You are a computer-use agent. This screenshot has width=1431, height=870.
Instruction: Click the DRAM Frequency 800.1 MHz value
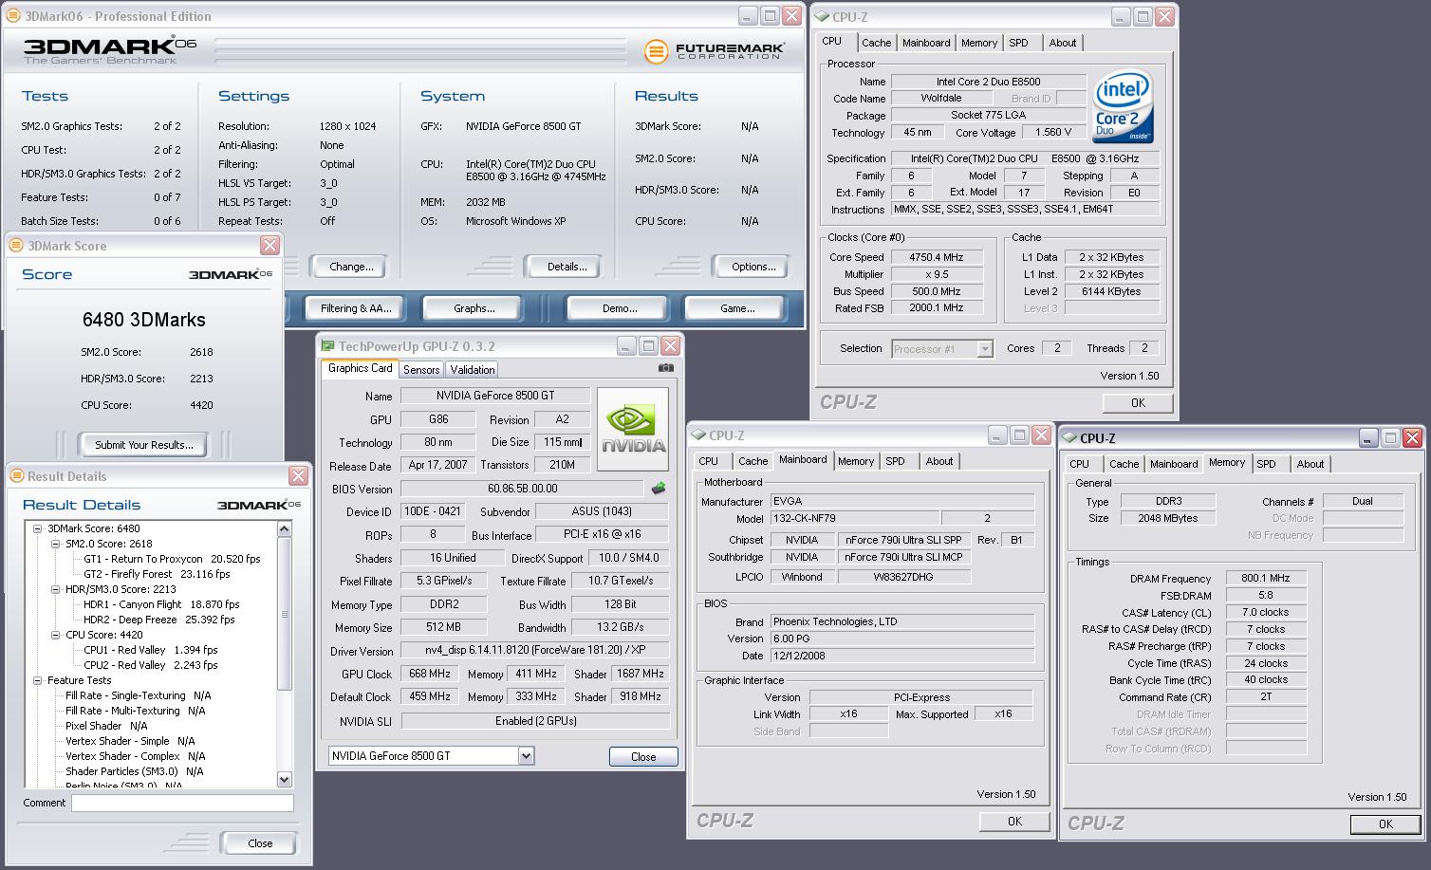pos(1266,578)
